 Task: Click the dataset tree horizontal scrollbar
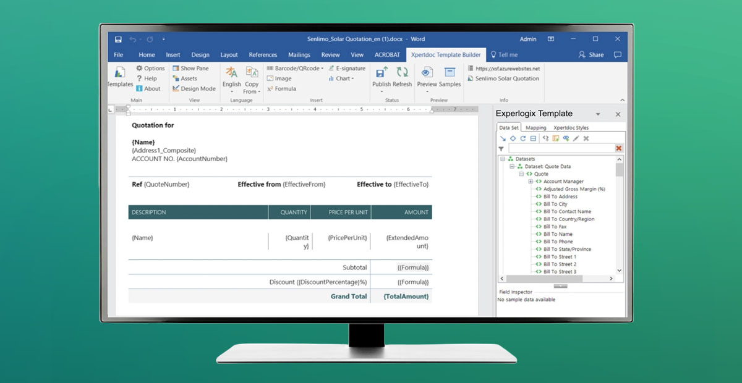[557, 279]
